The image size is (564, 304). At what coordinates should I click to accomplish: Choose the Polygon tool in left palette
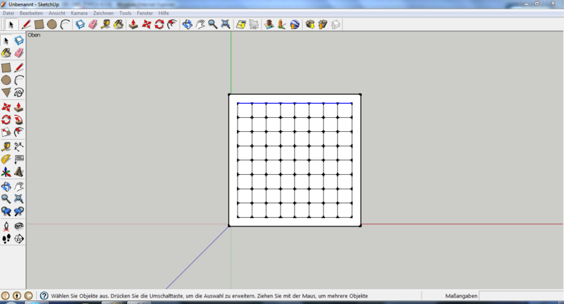(x=6, y=92)
